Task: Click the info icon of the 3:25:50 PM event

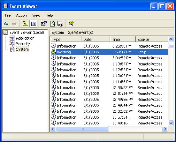Action: pos(54,46)
